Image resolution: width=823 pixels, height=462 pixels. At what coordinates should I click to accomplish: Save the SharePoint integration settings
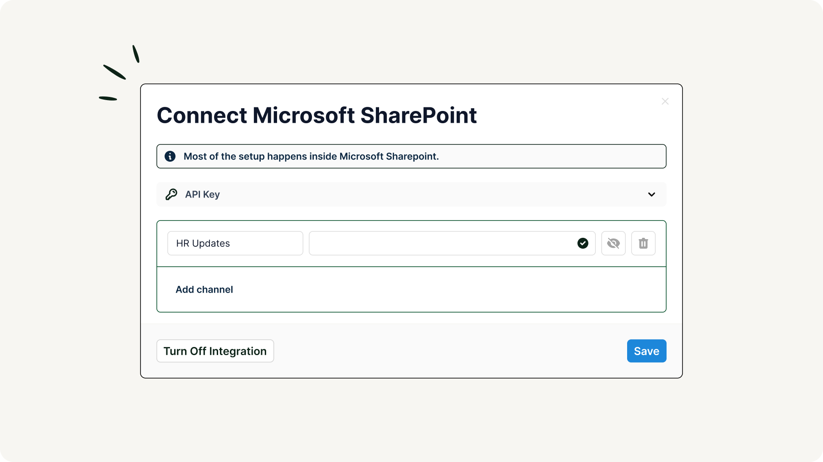tap(647, 351)
